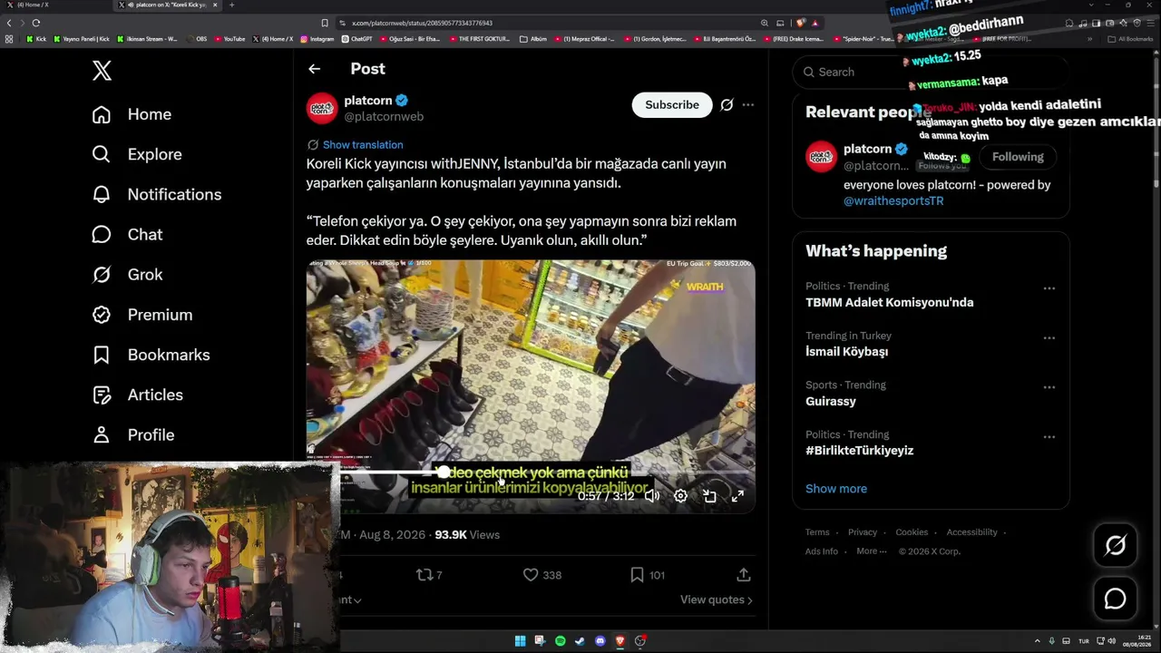Open the Cookies footer link
Viewport: 1161px width, 653px height.
pos(912,532)
